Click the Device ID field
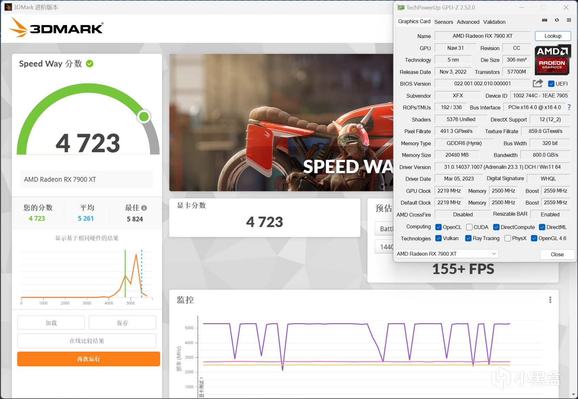Viewport: 578px width, 399px height. click(540, 96)
